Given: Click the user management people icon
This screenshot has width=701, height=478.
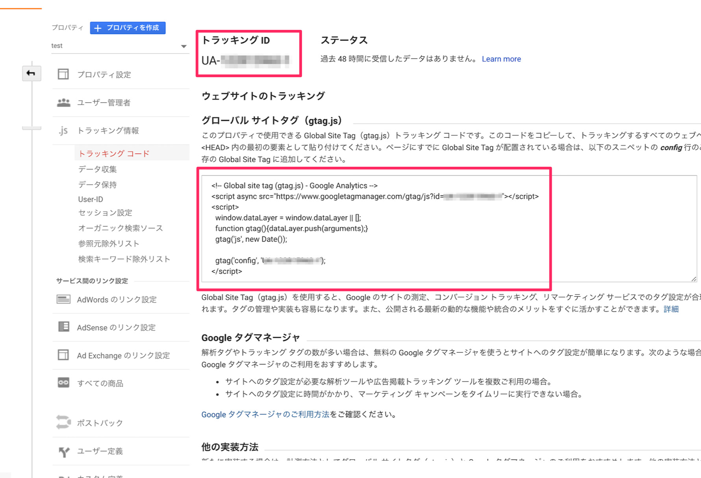Looking at the screenshot, I should (x=63, y=102).
